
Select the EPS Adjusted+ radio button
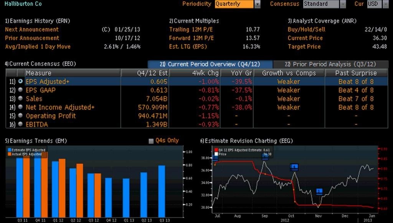[x=20, y=82]
